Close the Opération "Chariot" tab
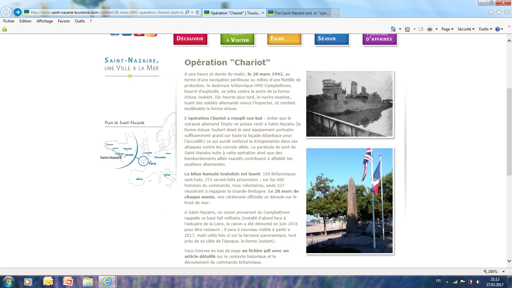This screenshot has height=288, width=512. [263, 13]
